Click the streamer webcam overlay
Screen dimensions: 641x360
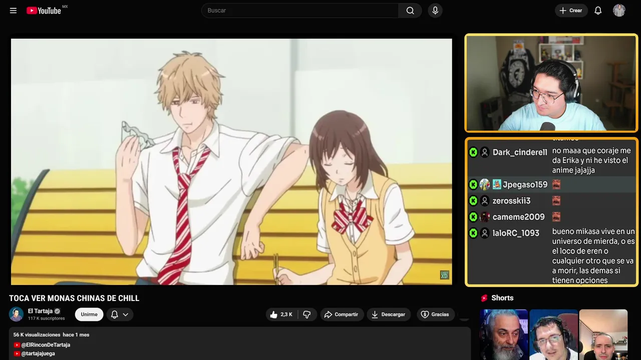551,83
